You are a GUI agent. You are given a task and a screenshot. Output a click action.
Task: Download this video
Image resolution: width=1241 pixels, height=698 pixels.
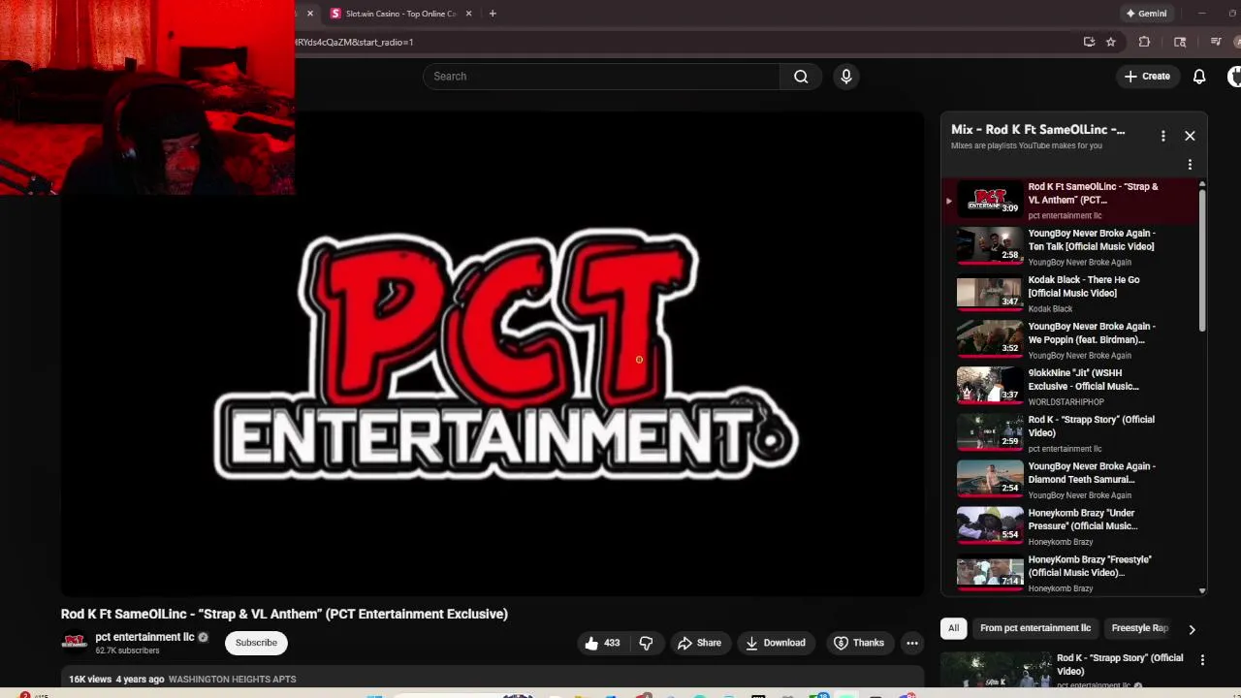coord(776,643)
